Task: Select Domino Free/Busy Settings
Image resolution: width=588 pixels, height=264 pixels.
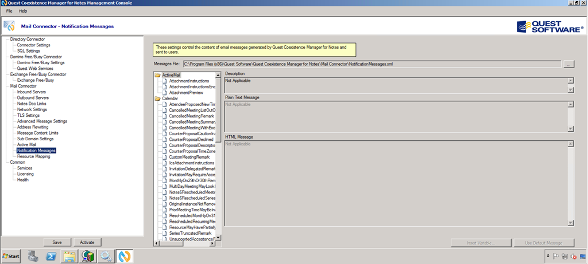Action: coord(41,63)
